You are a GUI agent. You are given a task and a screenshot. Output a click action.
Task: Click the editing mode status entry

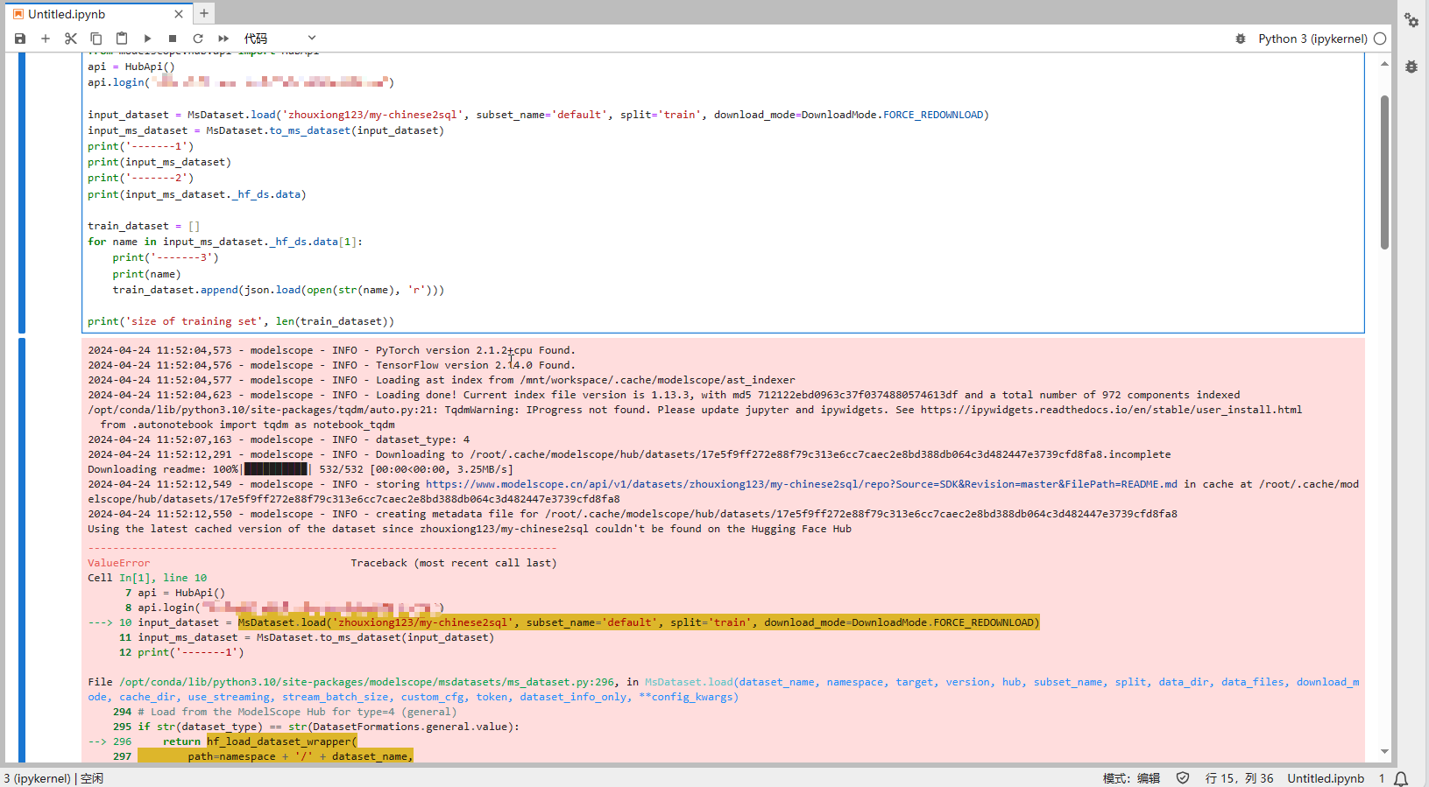1131,778
